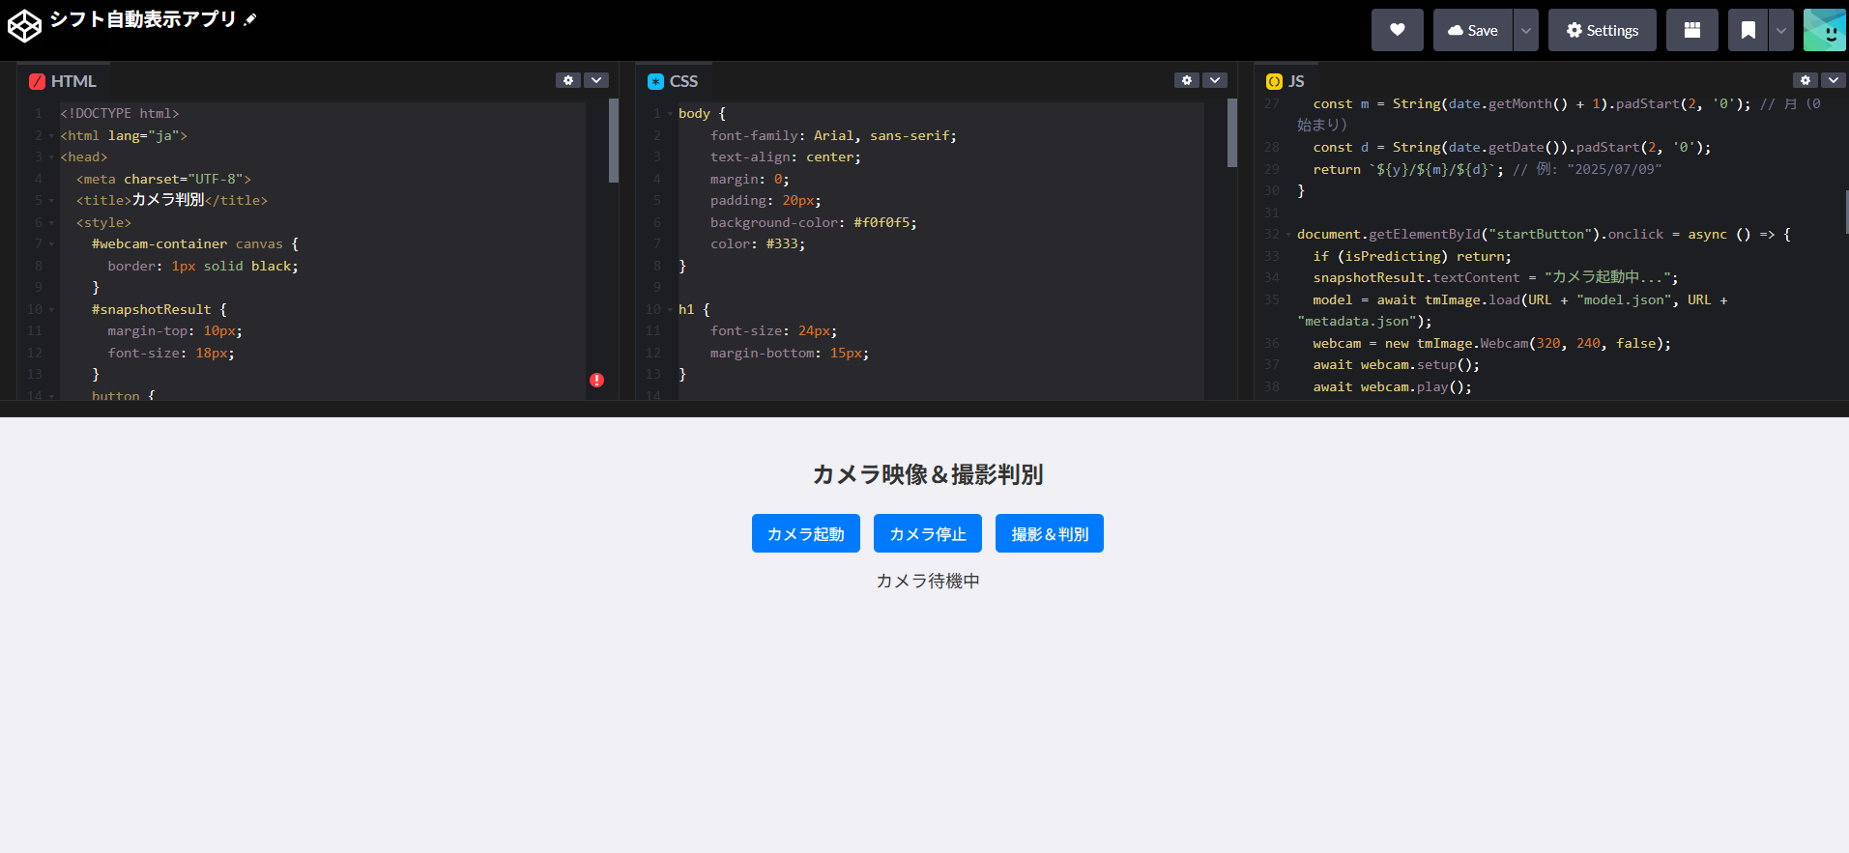Collapse the html tag fold arrow, line 2
Viewport: 1849px width, 853px height.
pyautogui.click(x=51, y=136)
